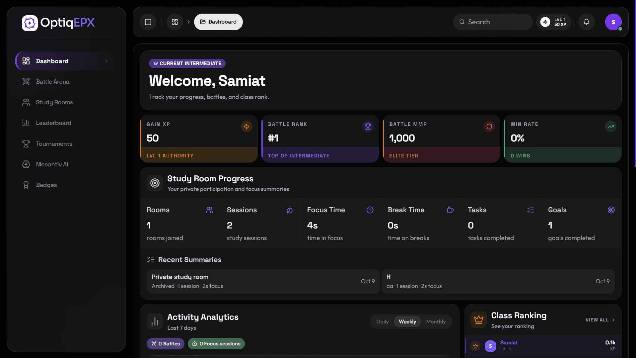Open Study Rooms from sidebar
Screen dimensions: 636x358
[66, 102]
